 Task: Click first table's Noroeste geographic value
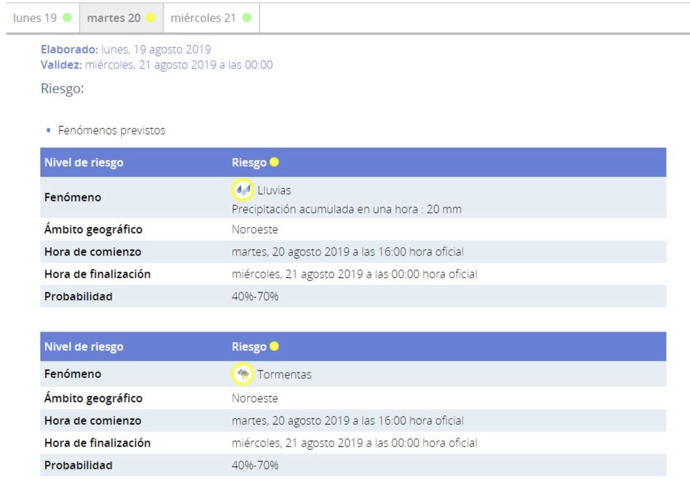point(255,229)
